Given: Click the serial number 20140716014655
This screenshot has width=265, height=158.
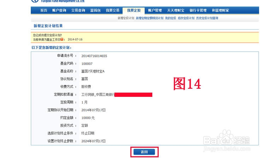Looking at the screenshot, I should click(94, 56).
